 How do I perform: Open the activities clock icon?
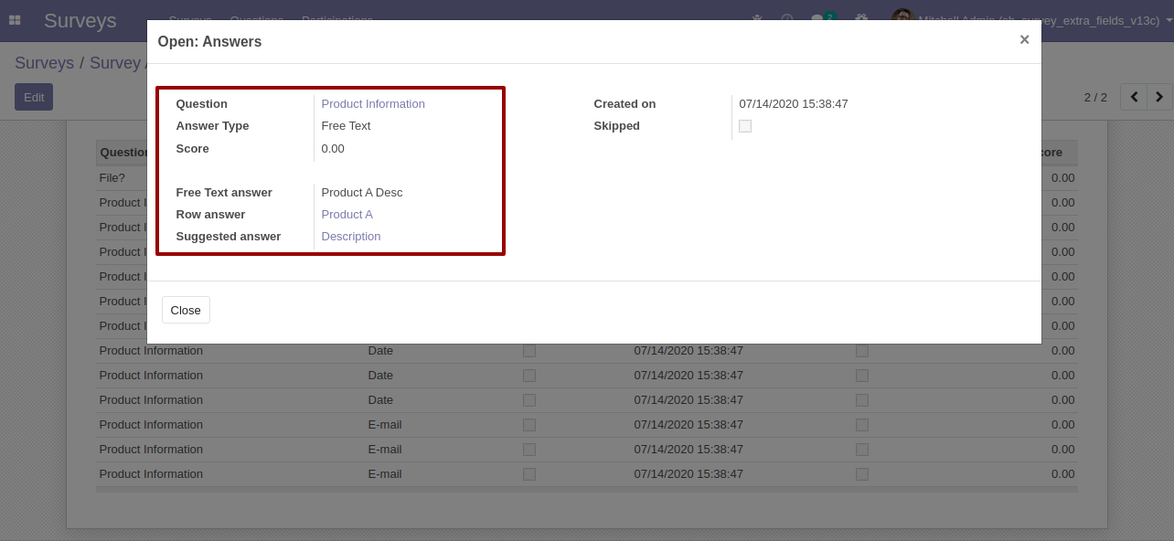coord(786,18)
